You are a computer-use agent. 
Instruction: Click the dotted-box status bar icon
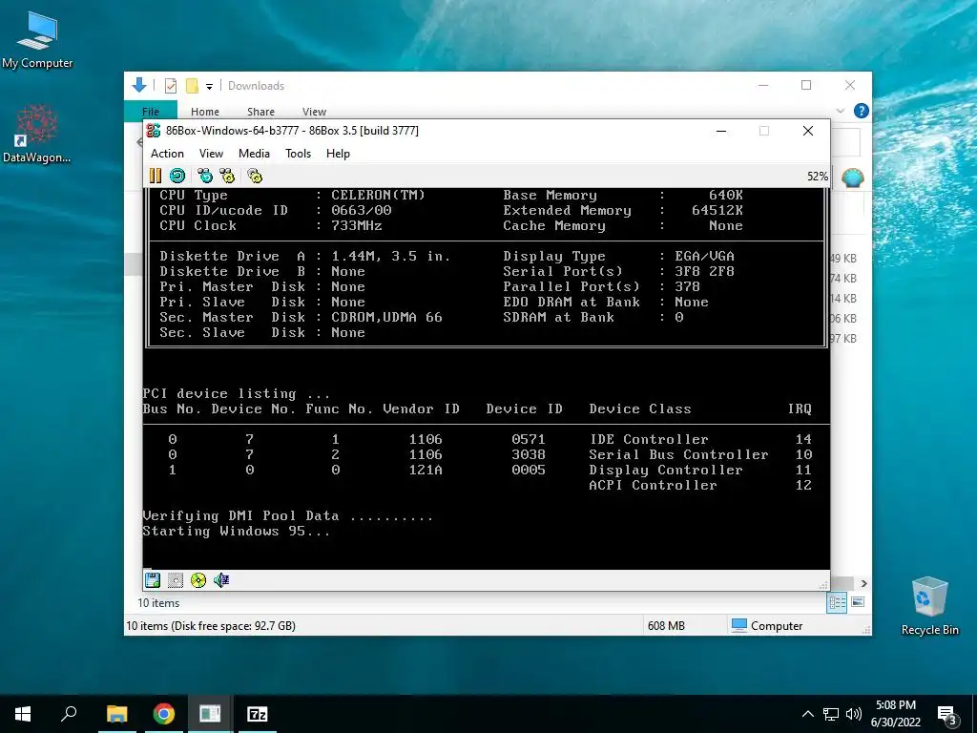[x=176, y=580]
